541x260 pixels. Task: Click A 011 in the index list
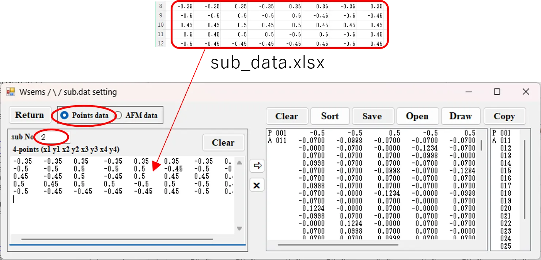[x=502, y=140]
